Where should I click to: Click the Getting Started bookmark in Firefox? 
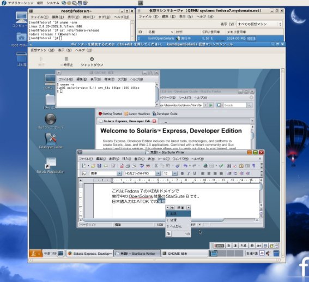coord(110,114)
